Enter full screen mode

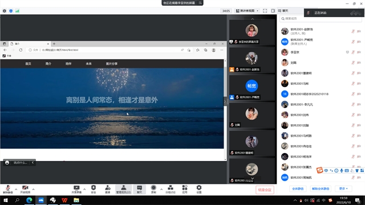click(x=265, y=11)
